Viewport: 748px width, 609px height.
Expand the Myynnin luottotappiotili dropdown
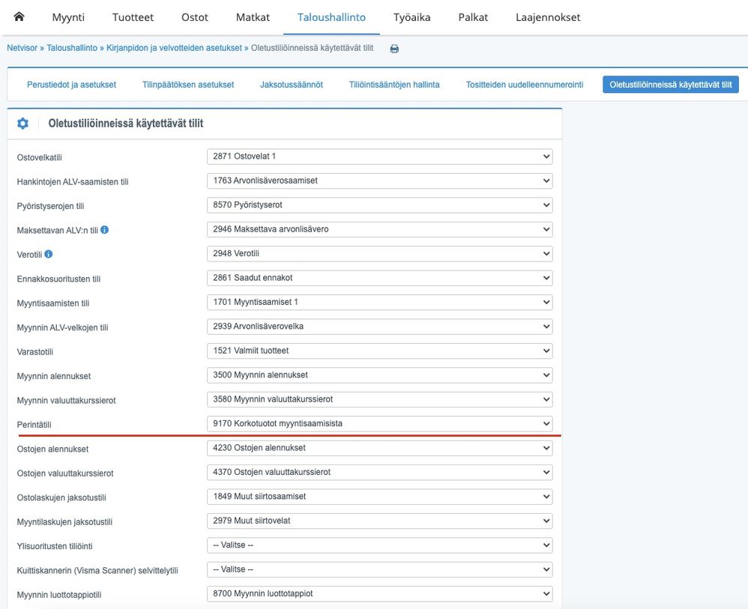click(x=379, y=594)
